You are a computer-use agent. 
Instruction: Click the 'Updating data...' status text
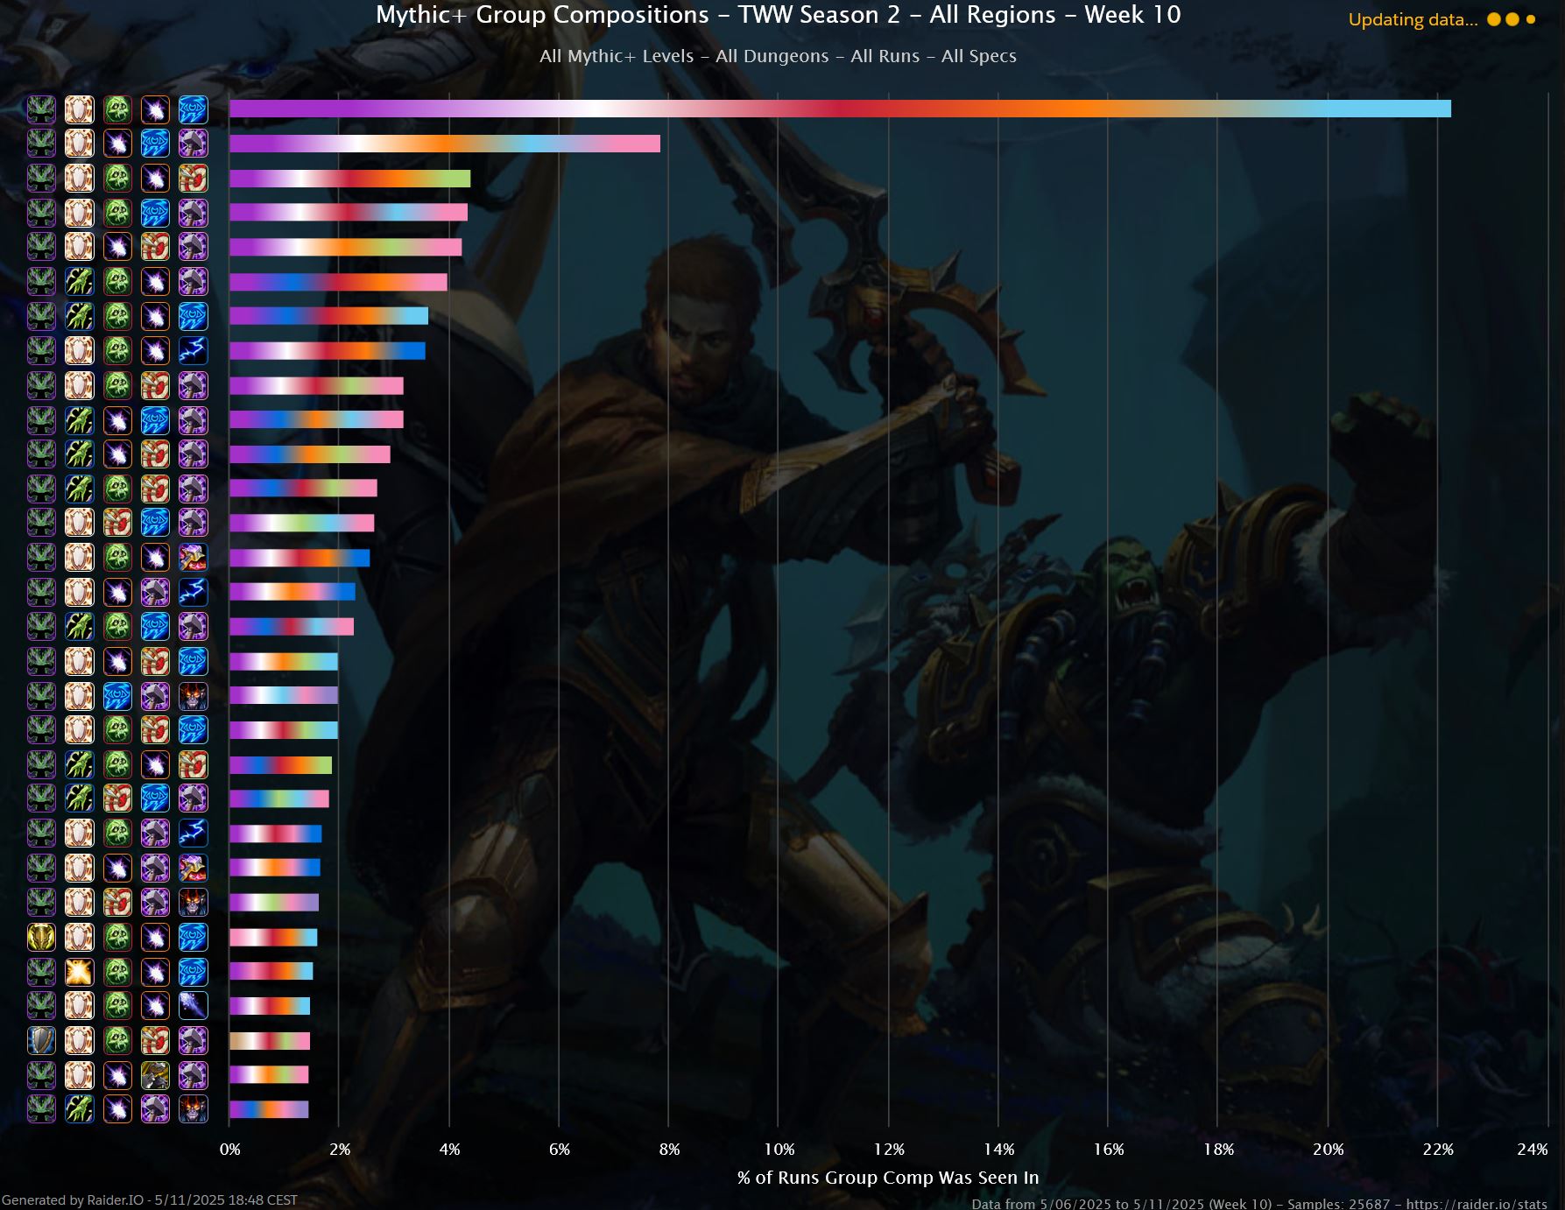pyautogui.click(x=1413, y=19)
